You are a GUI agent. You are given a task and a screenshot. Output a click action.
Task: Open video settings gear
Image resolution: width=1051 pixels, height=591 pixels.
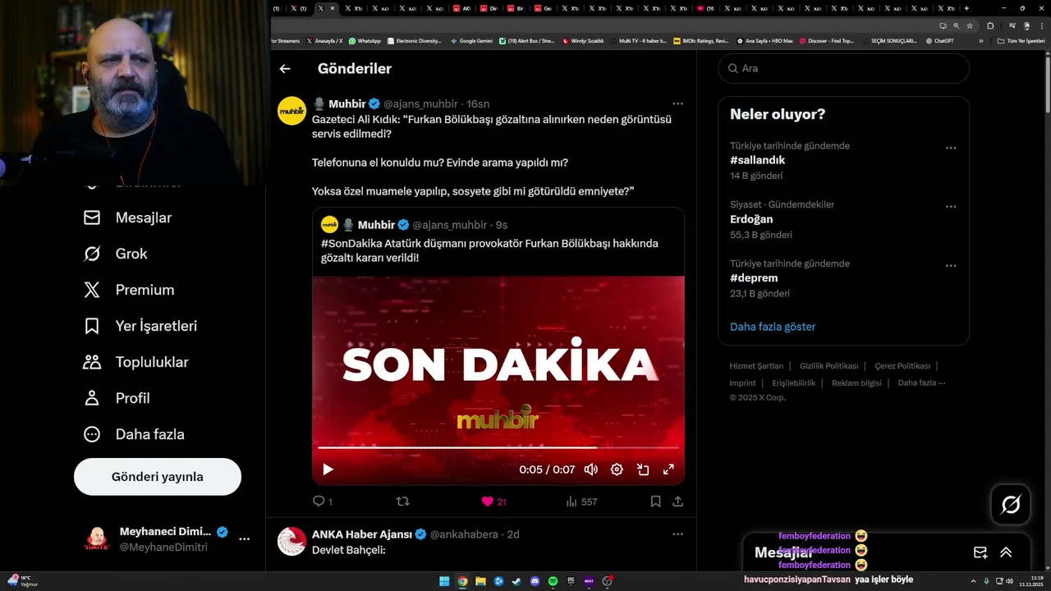tap(617, 470)
